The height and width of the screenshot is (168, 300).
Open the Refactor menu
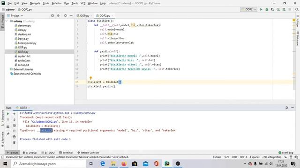(57, 3)
